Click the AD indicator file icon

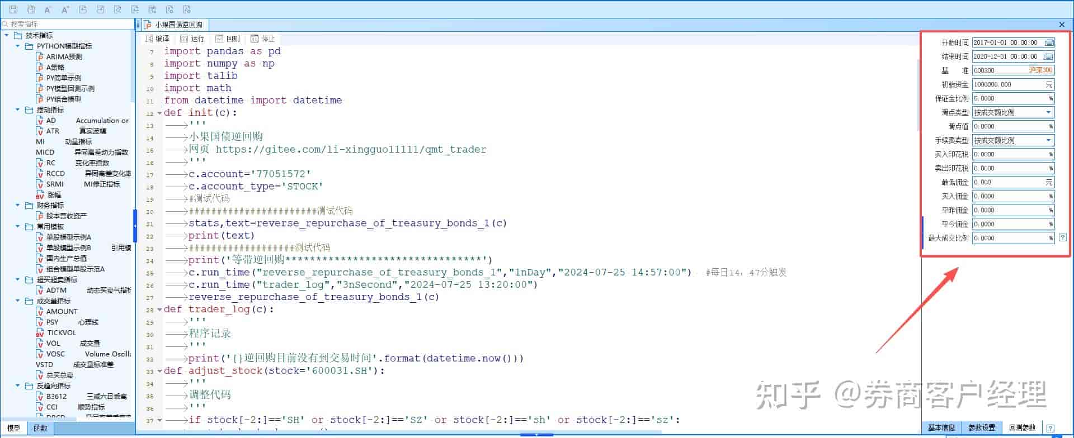click(x=40, y=120)
